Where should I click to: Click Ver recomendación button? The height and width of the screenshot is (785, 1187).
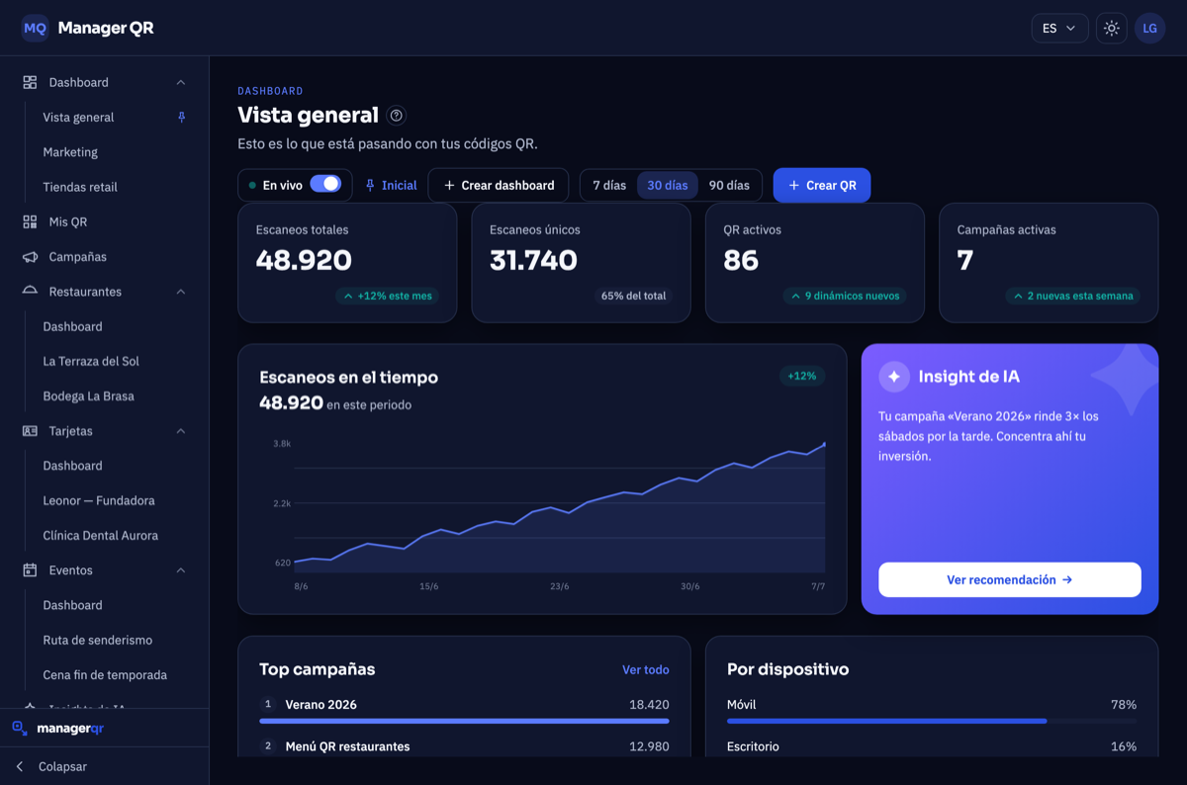pos(1010,579)
